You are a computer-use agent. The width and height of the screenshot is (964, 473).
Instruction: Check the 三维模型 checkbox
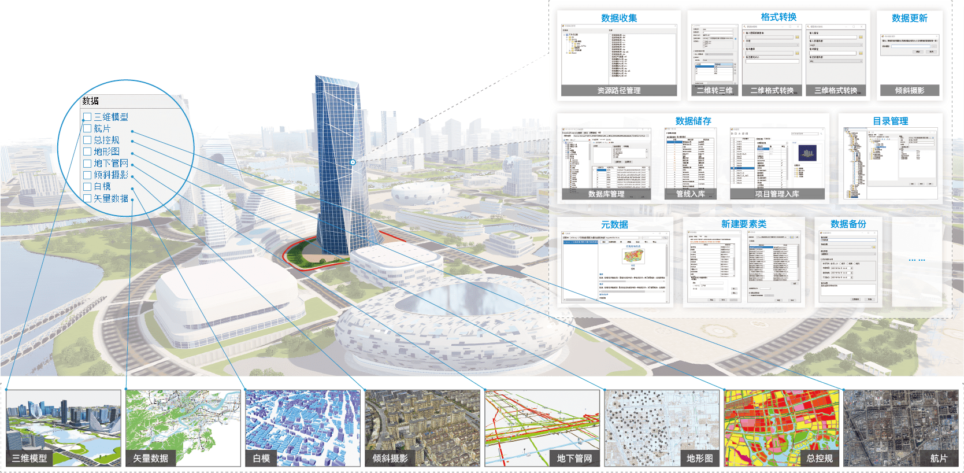[87, 117]
